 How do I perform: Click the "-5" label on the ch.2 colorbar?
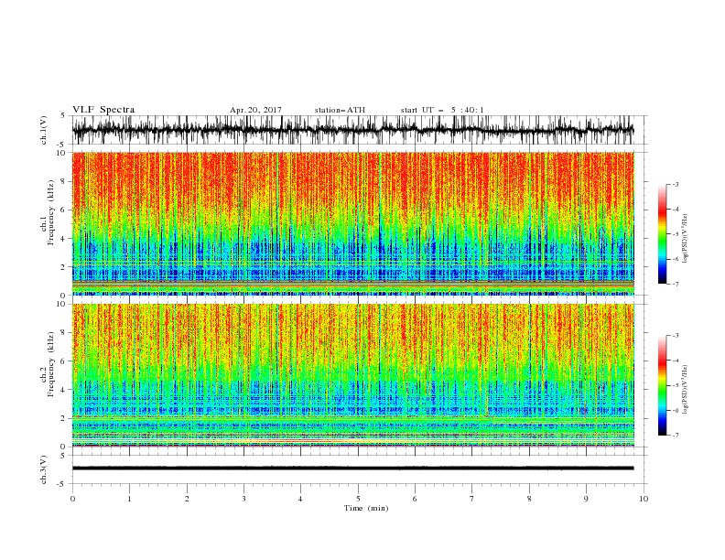tap(676, 385)
